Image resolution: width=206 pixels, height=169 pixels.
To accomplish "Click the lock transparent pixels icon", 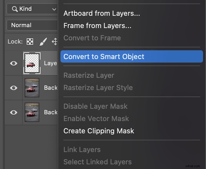I will tap(30, 42).
